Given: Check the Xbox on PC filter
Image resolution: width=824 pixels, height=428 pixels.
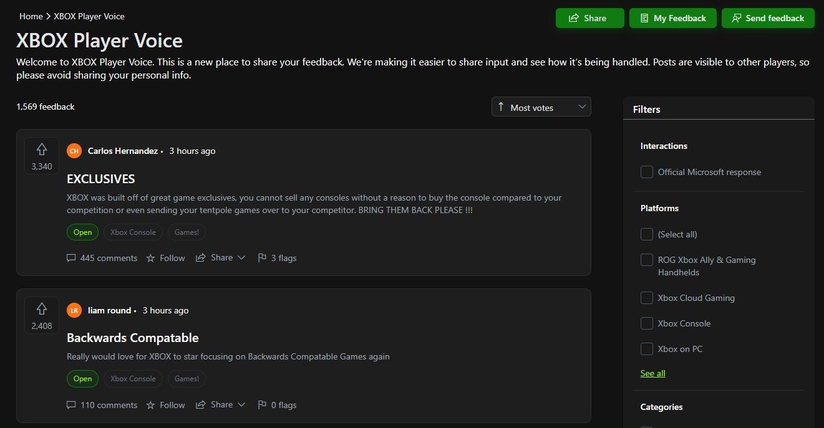Looking at the screenshot, I should (647, 349).
